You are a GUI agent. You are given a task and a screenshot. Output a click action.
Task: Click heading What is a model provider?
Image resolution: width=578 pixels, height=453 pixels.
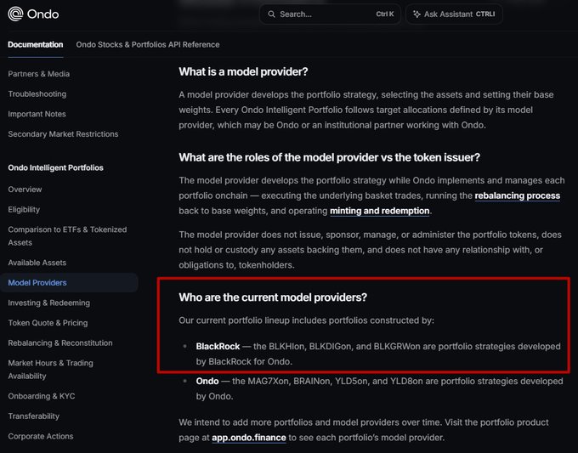pos(243,71)
